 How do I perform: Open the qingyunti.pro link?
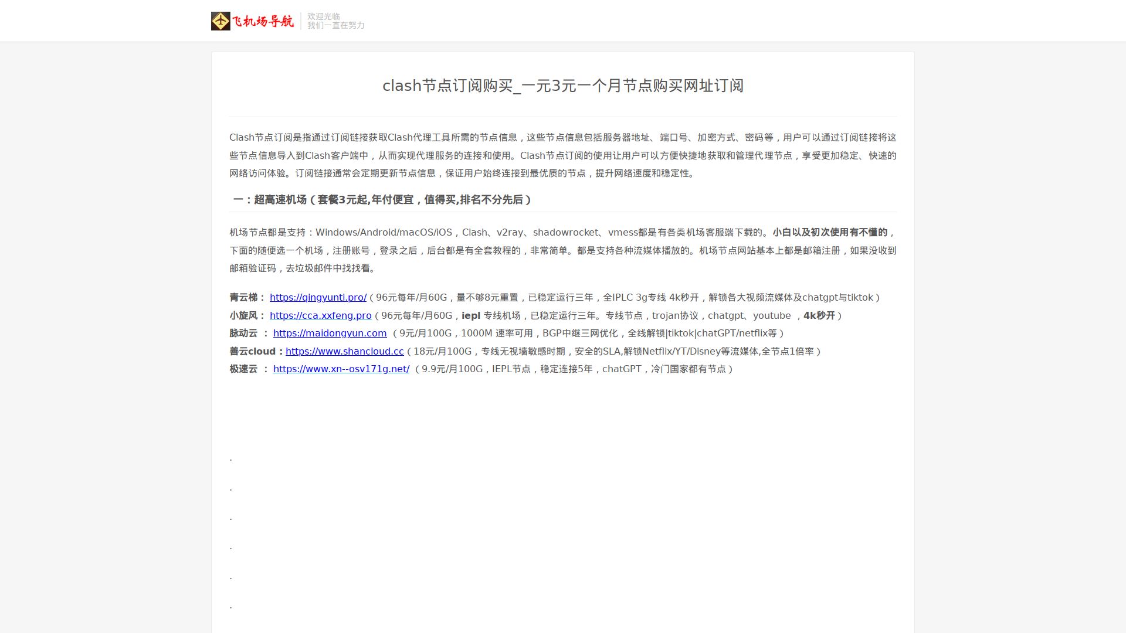[318, 298]
